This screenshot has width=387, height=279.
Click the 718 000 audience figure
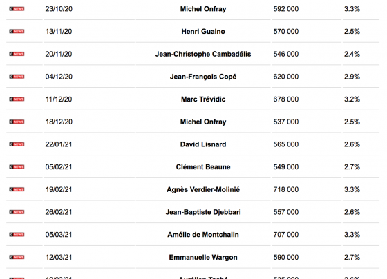(286, 189)
